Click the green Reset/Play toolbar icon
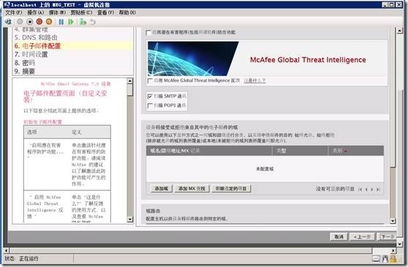The width and height of the screenshot is (408, 267). (71, 22)
